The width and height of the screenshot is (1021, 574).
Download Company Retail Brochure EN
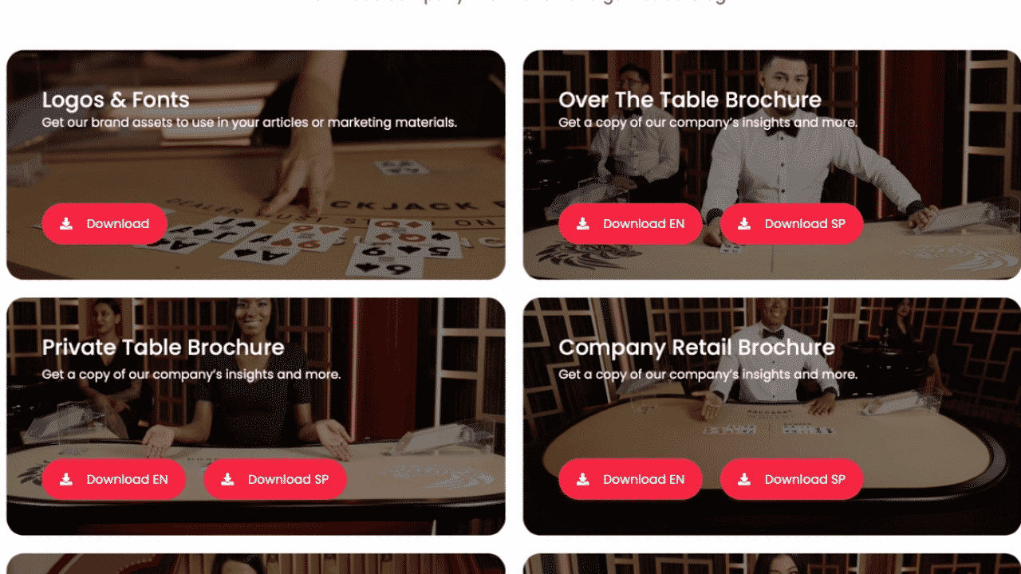[630, 479]
